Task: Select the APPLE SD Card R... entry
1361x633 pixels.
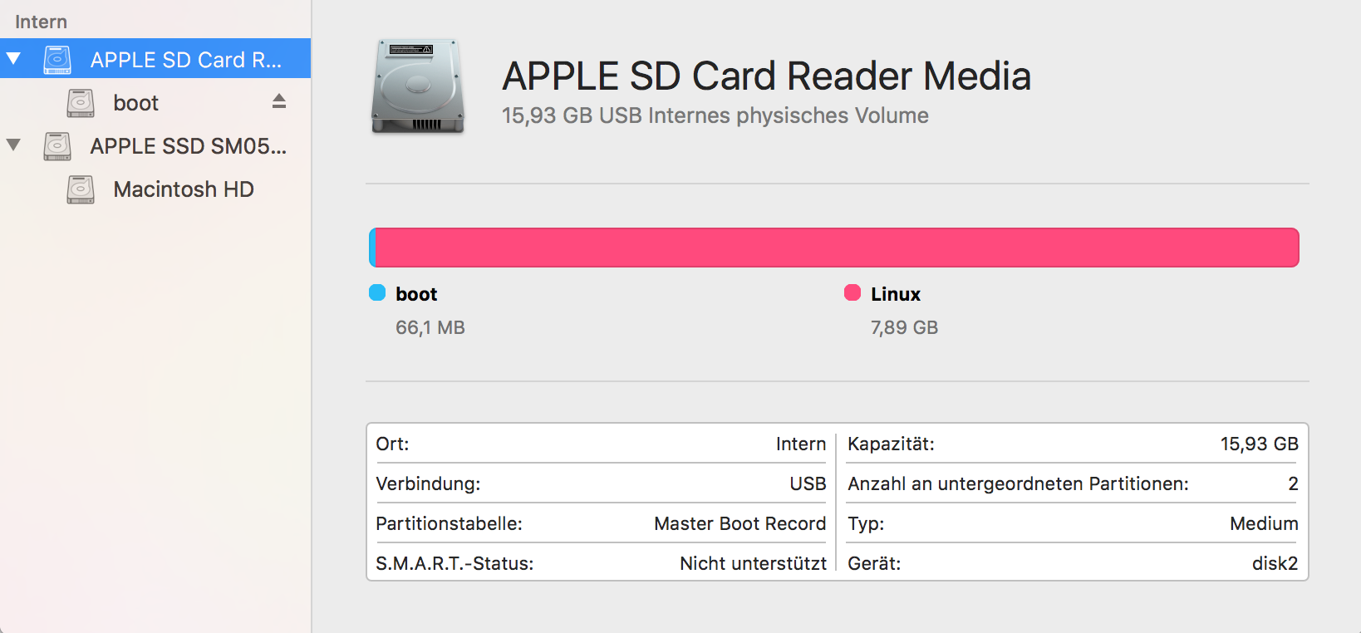Action: coord(185,60)
